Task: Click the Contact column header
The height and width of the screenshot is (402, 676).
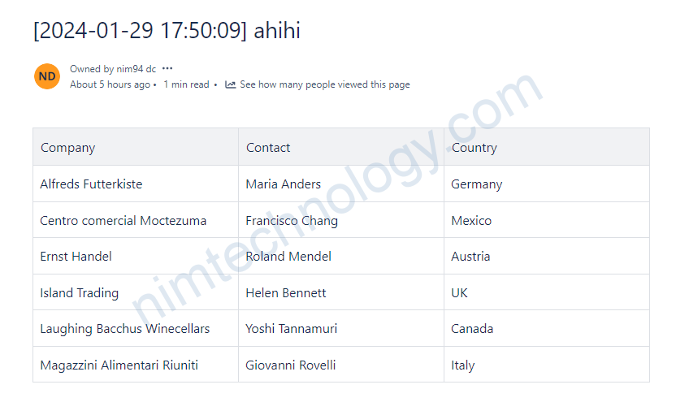Action: point(268,148)
